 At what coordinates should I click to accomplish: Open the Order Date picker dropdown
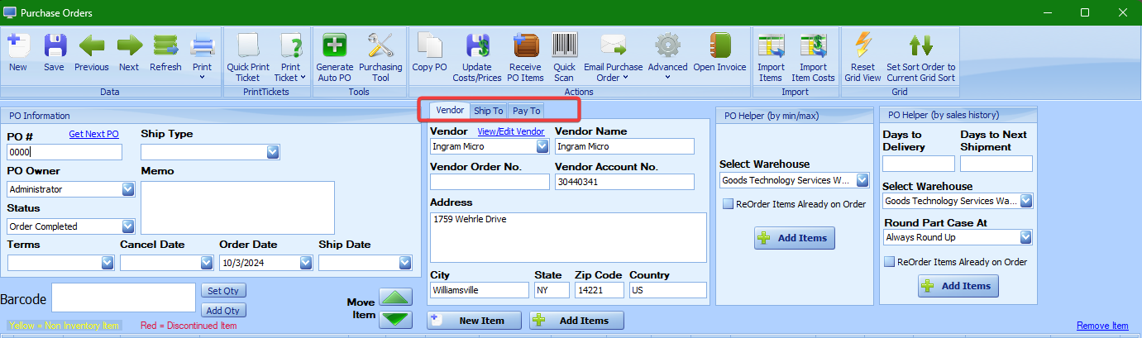click(x=306, y=263)
